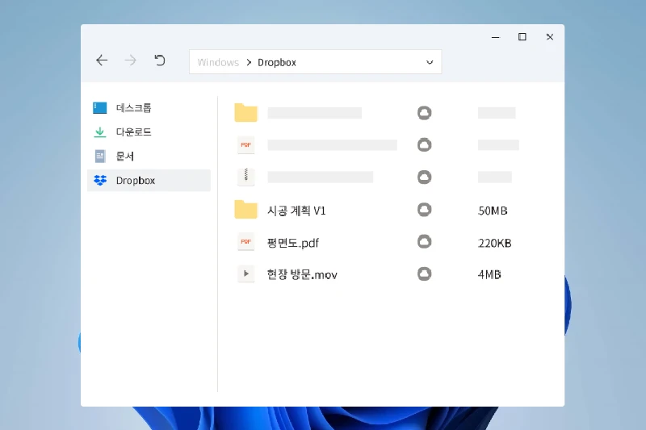
Task: Click the placeholder folder icon in first row
Action: 246,112
